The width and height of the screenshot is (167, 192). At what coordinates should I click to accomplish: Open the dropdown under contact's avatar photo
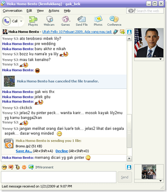[x=160, y=59]
